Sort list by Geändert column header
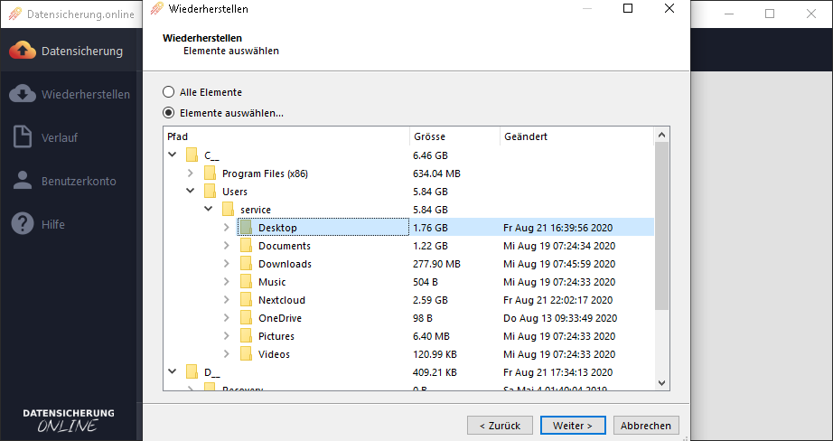Viewport: 833px width, 441px height. coord(576,136)
